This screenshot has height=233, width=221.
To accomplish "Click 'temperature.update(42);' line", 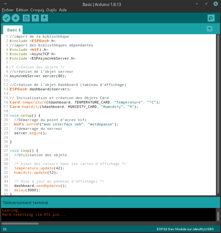I will tap(39, 168).
